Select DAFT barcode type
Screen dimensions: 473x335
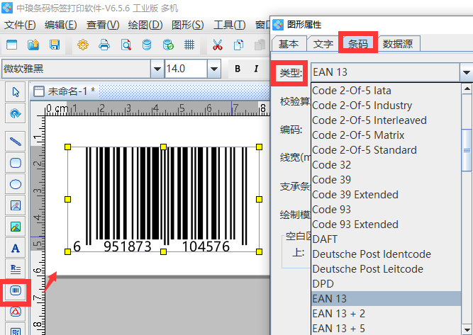click(386, 239)
